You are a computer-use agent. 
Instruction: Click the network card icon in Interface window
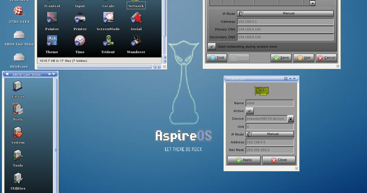[x=261, y=91]
